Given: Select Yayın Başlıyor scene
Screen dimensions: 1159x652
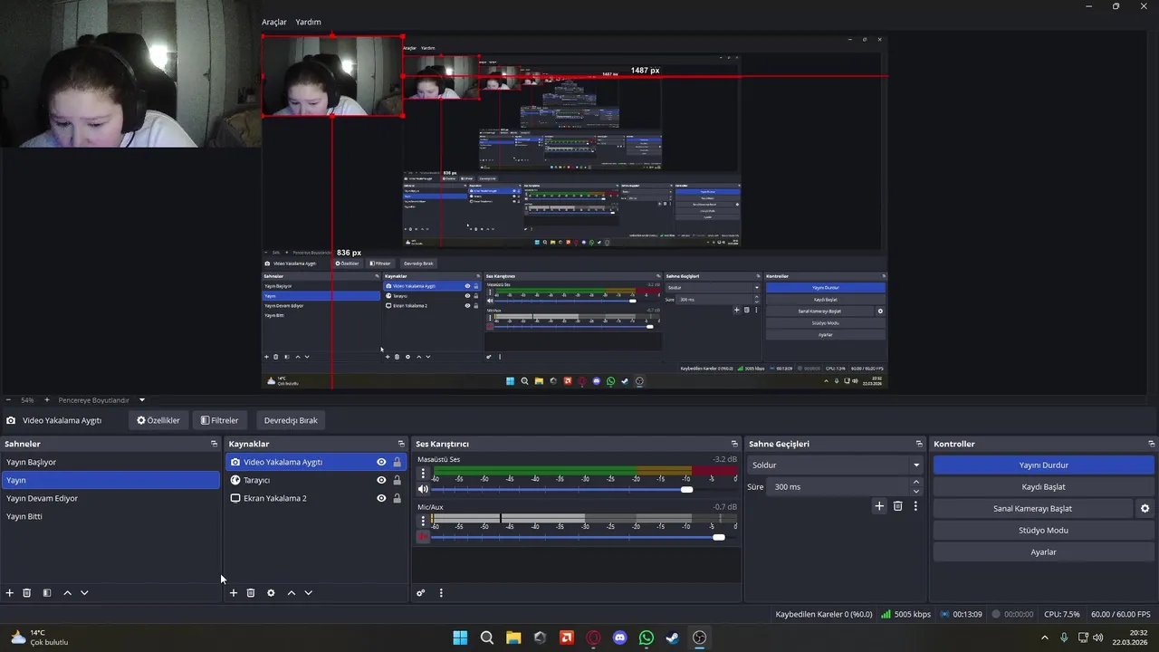Looking at the screenshot, I should coord(110,462).
